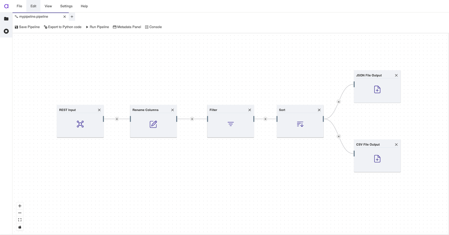Click the CSV File Output input port handle
The width and height of the screenshot is (449, 235).
354,154
